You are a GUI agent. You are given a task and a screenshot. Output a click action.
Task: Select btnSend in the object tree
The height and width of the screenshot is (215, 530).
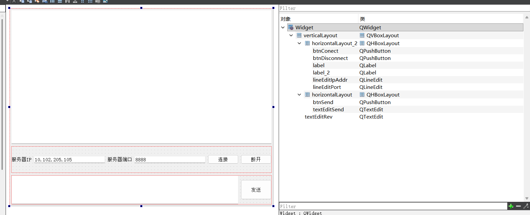pyautogui.click(x=323, y=102)
